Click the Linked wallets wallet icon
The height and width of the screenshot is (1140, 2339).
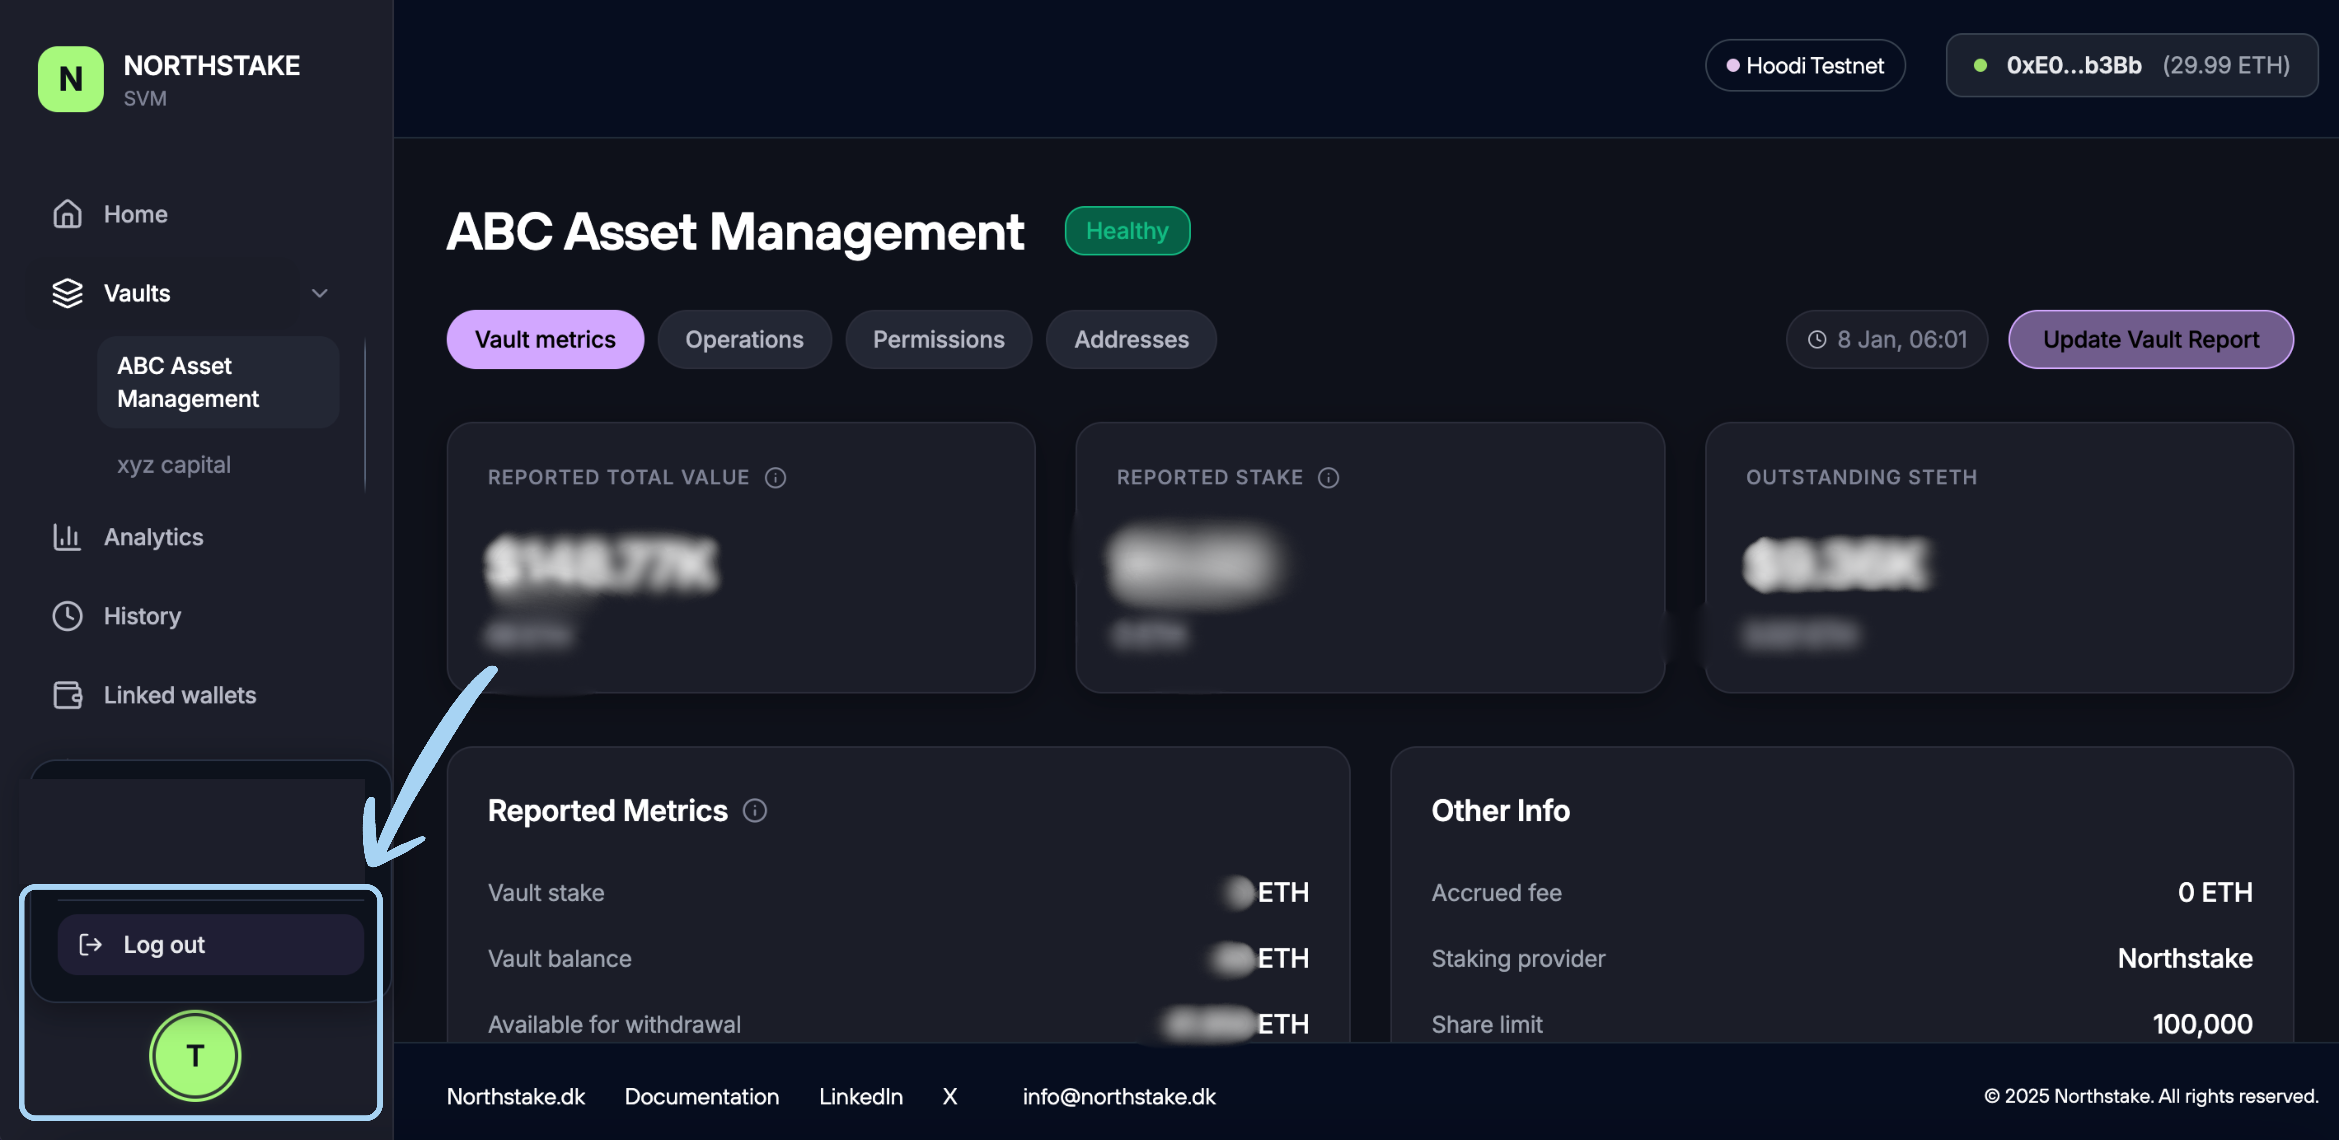67,695
